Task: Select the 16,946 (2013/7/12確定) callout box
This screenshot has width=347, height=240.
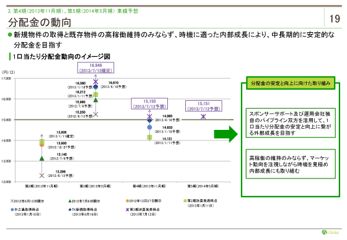Action: 95,68
